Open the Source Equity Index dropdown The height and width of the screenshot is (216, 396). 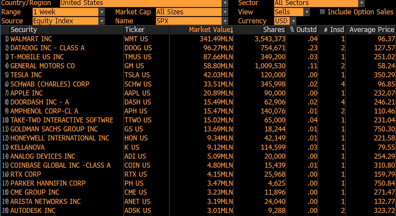coord(102,21)
